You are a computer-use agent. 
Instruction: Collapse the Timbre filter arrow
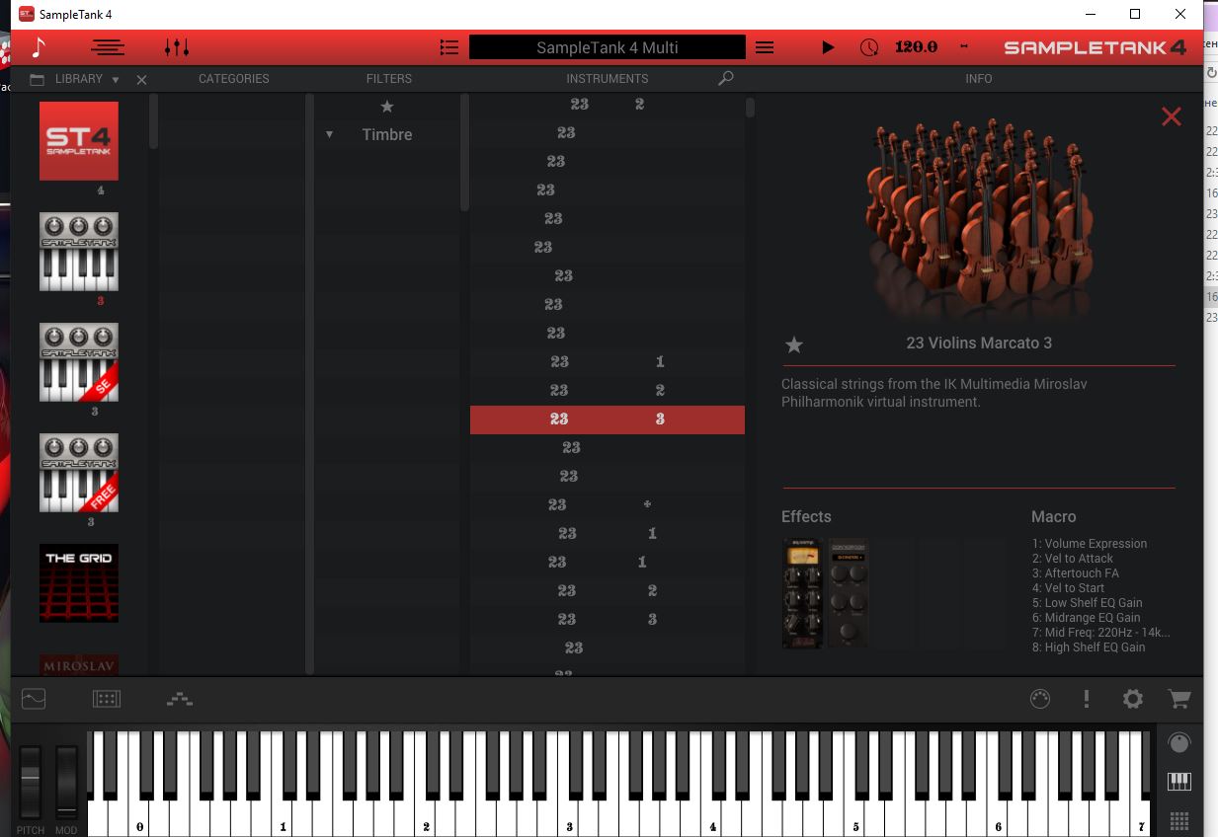(330, 135)
